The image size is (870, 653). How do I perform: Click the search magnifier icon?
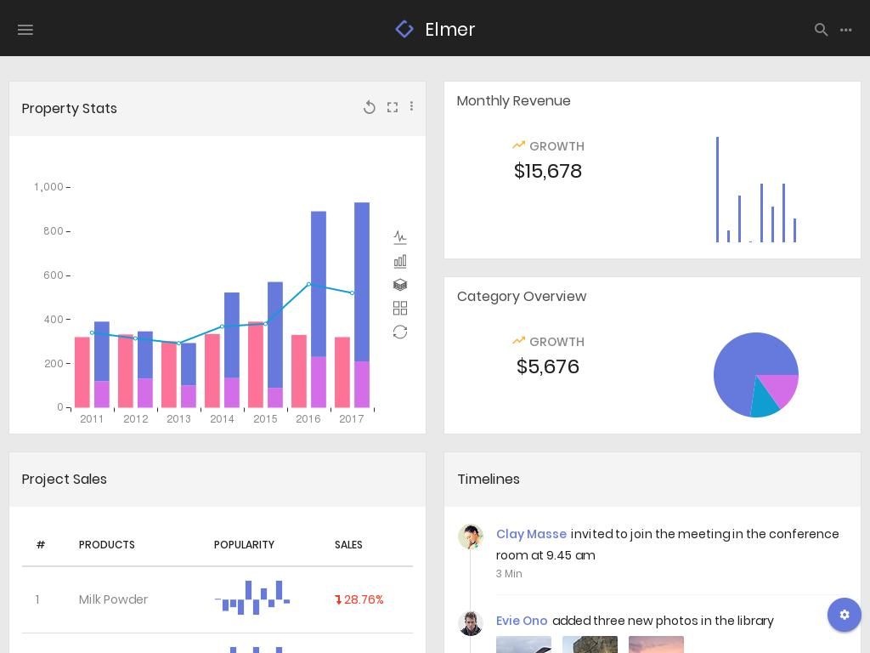[x=821, y=30]
